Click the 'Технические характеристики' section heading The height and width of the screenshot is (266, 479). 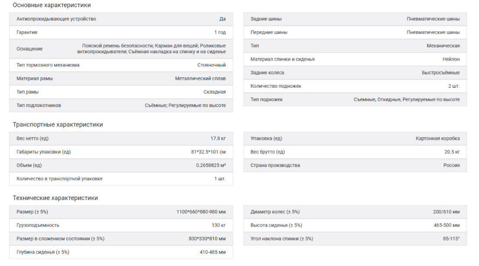pyautogui.click(x=55, y=198)
